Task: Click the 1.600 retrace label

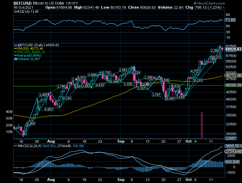Action: tap(92, 75)
